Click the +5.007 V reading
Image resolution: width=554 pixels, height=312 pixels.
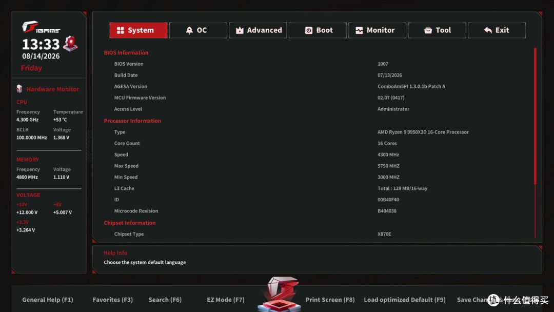pos(63,213)
